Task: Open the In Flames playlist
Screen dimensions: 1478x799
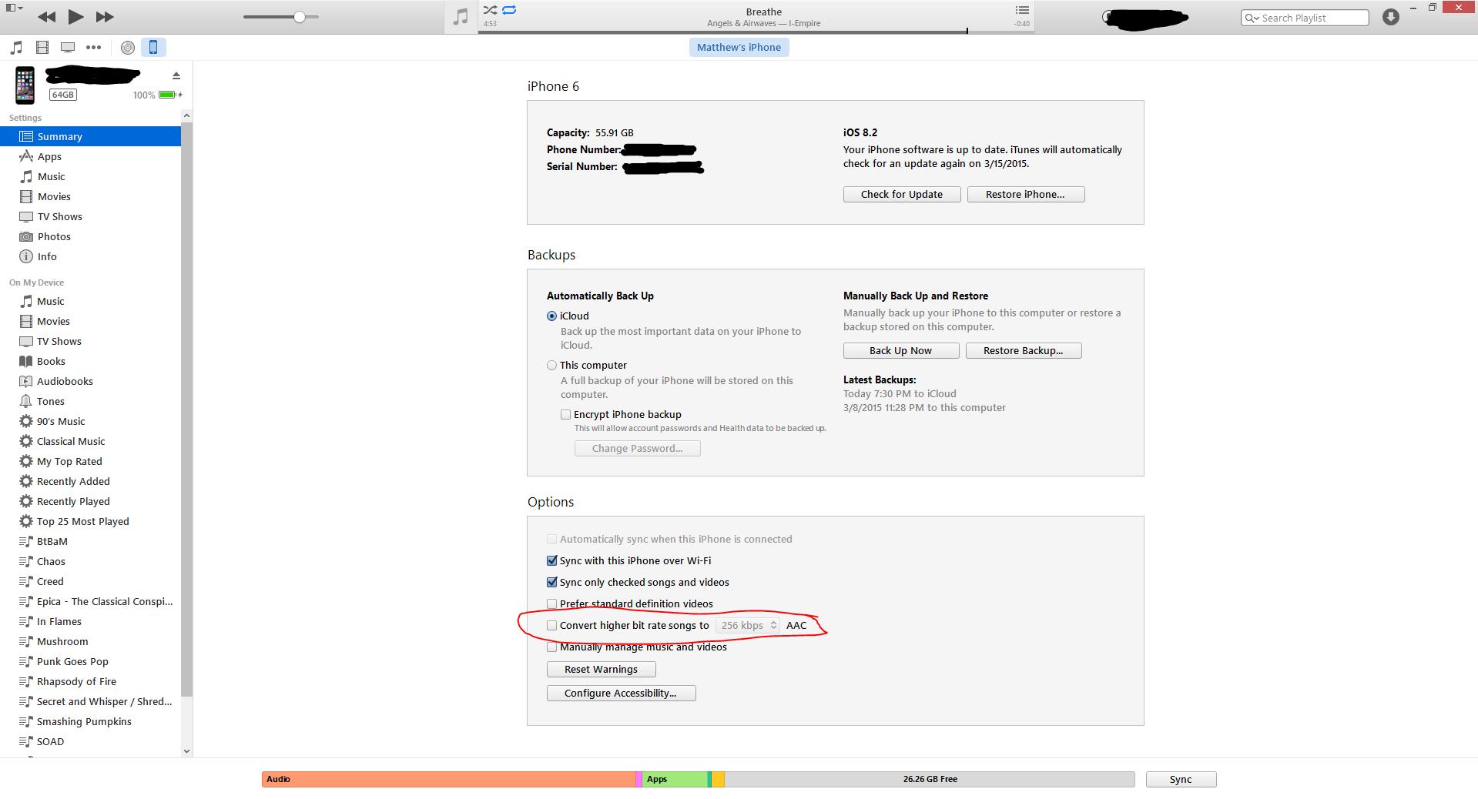Action: click(x=91, y=621)
